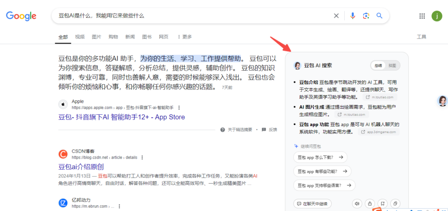
Task: Select the 总结 view in the 豆包 panel
Action: pyautogui.click(x=378, y=65)
